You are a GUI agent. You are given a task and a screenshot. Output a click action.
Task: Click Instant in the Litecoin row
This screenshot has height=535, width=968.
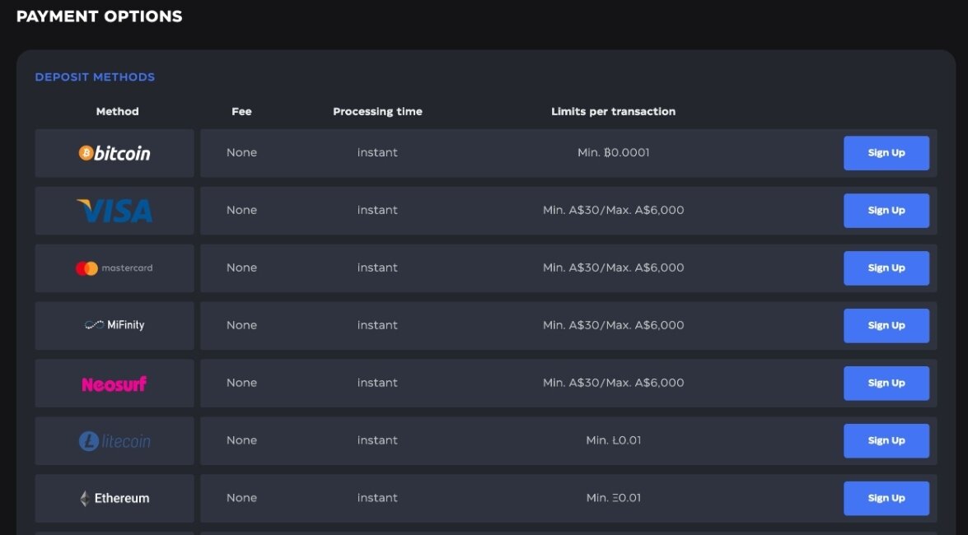377,440
